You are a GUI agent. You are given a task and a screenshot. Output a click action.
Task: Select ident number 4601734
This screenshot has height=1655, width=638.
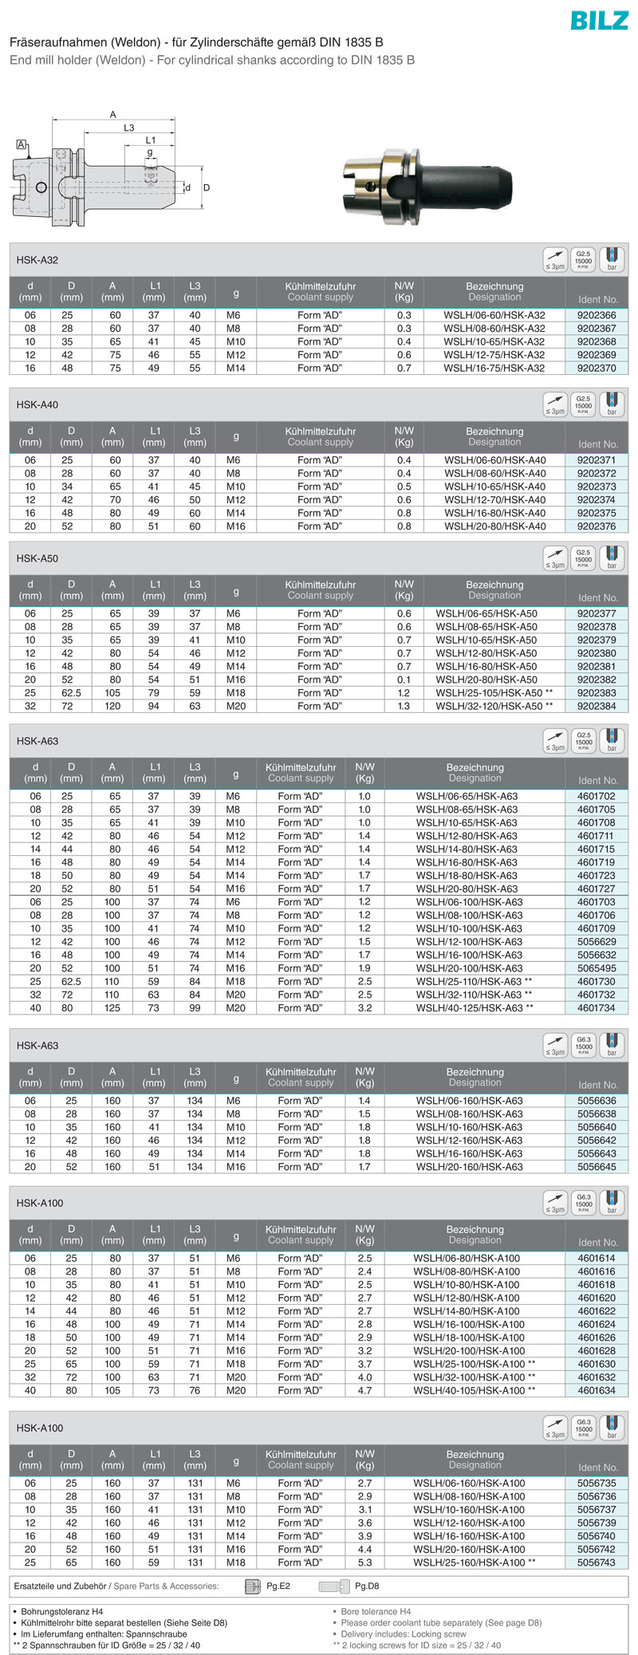coord(597,1008)
